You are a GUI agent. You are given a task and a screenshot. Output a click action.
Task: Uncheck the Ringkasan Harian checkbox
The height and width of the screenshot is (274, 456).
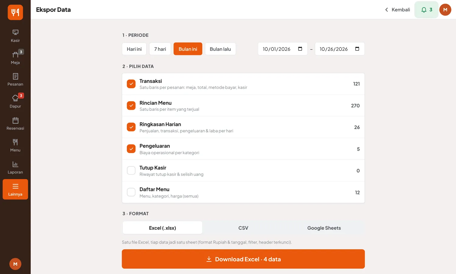pyautogui.click(x=131, y=127)
